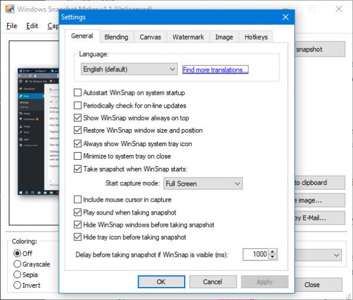
Task: Open the Hotkeys tab
Action: (x=256, y=37)
